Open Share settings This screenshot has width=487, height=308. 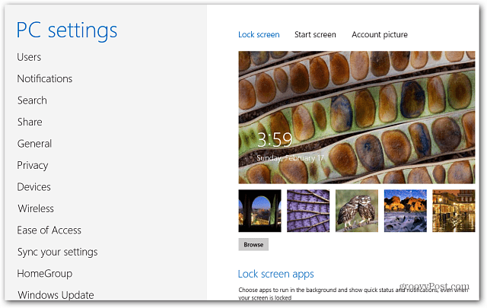click(30, 122)
